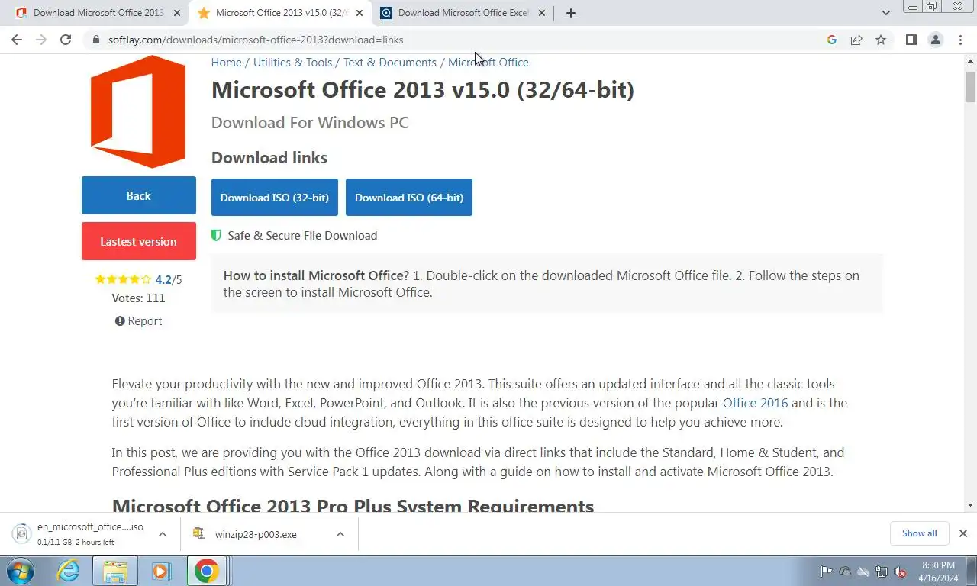Select the Microsoft Office 2013 v15.0 tab

(280, 13)
